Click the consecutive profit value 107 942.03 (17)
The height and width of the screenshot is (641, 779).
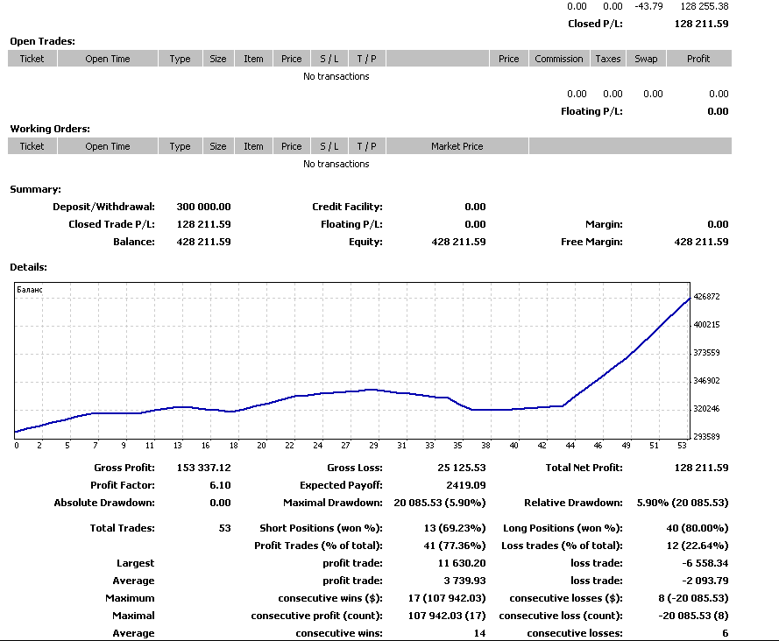click(x=447, y=616)
